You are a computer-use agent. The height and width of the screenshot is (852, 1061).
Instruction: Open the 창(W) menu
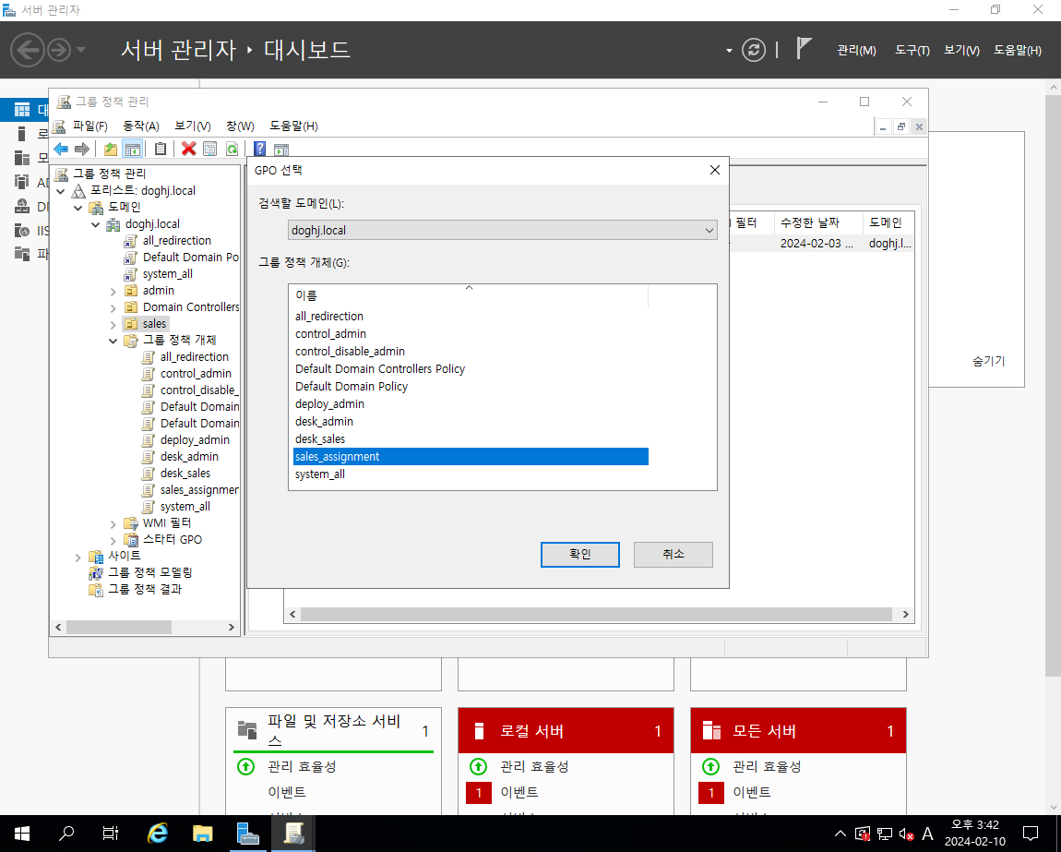[x=240, y=126]
